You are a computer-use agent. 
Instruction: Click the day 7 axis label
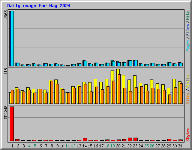point(46,146)
